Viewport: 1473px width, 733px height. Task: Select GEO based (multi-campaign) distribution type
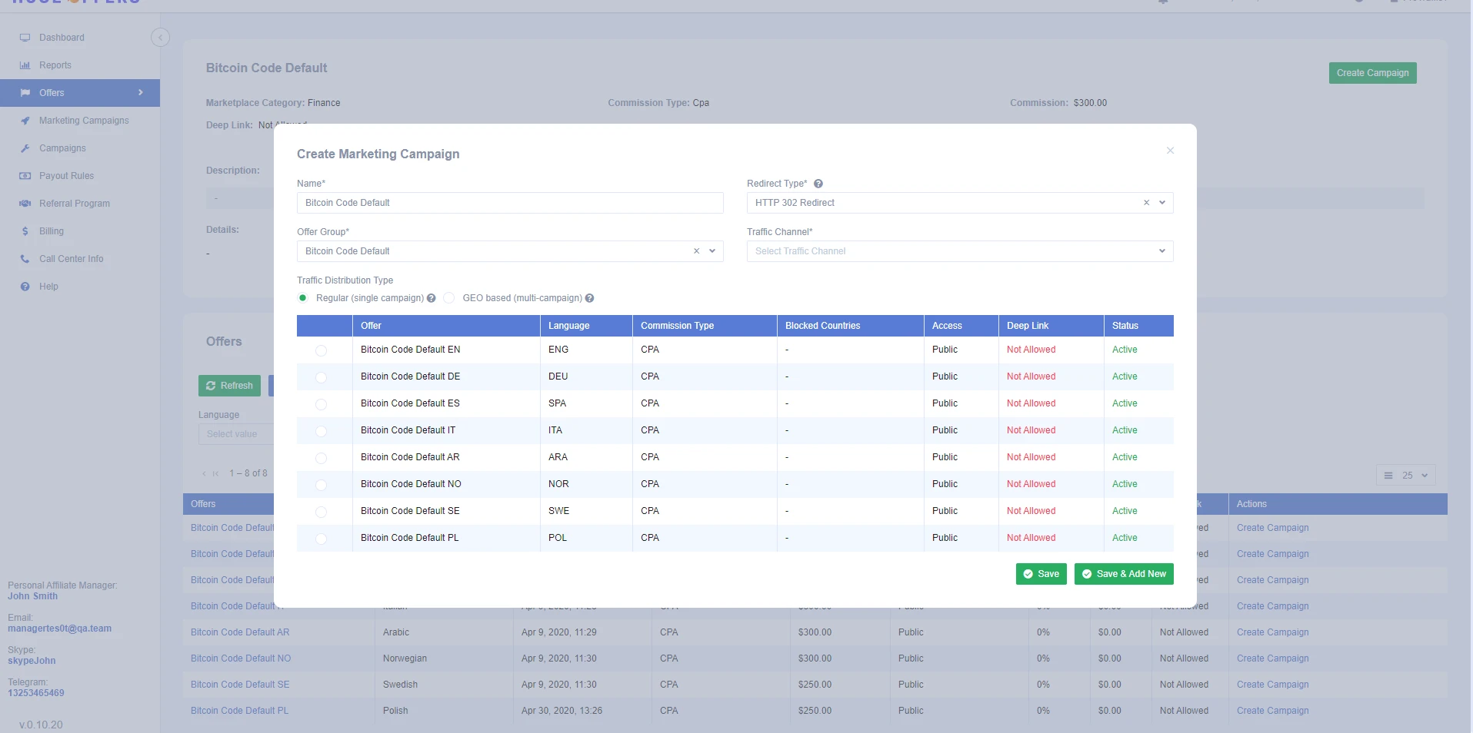(x=449, y=298)
